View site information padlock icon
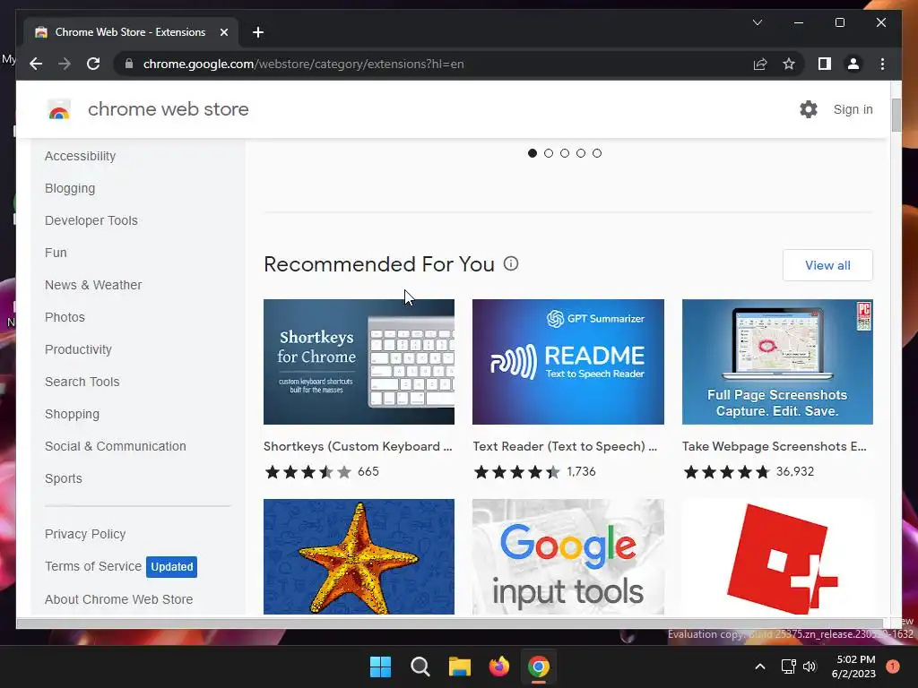Viewport: 918px width, 688px height. (129, 64)
